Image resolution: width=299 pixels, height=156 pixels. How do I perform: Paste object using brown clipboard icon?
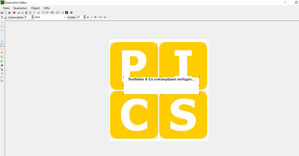26,13
